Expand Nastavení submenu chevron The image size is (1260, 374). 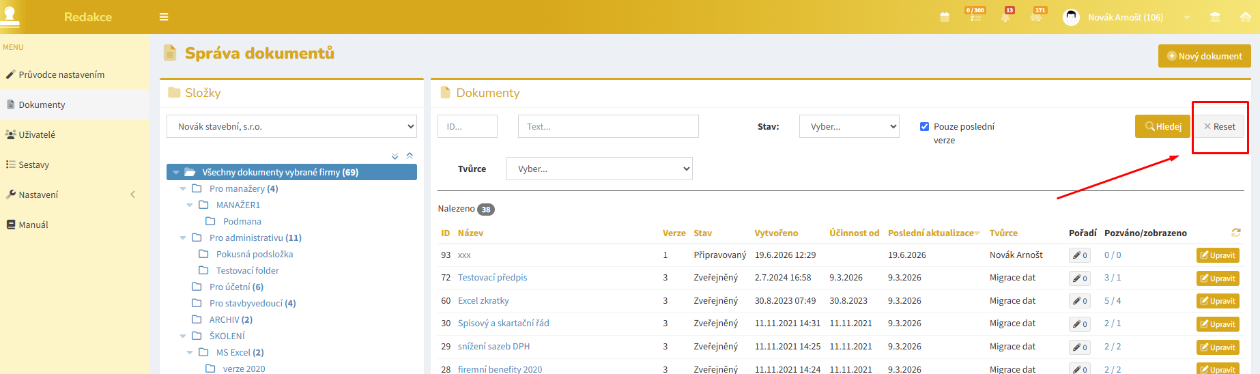tap(132, 195)
